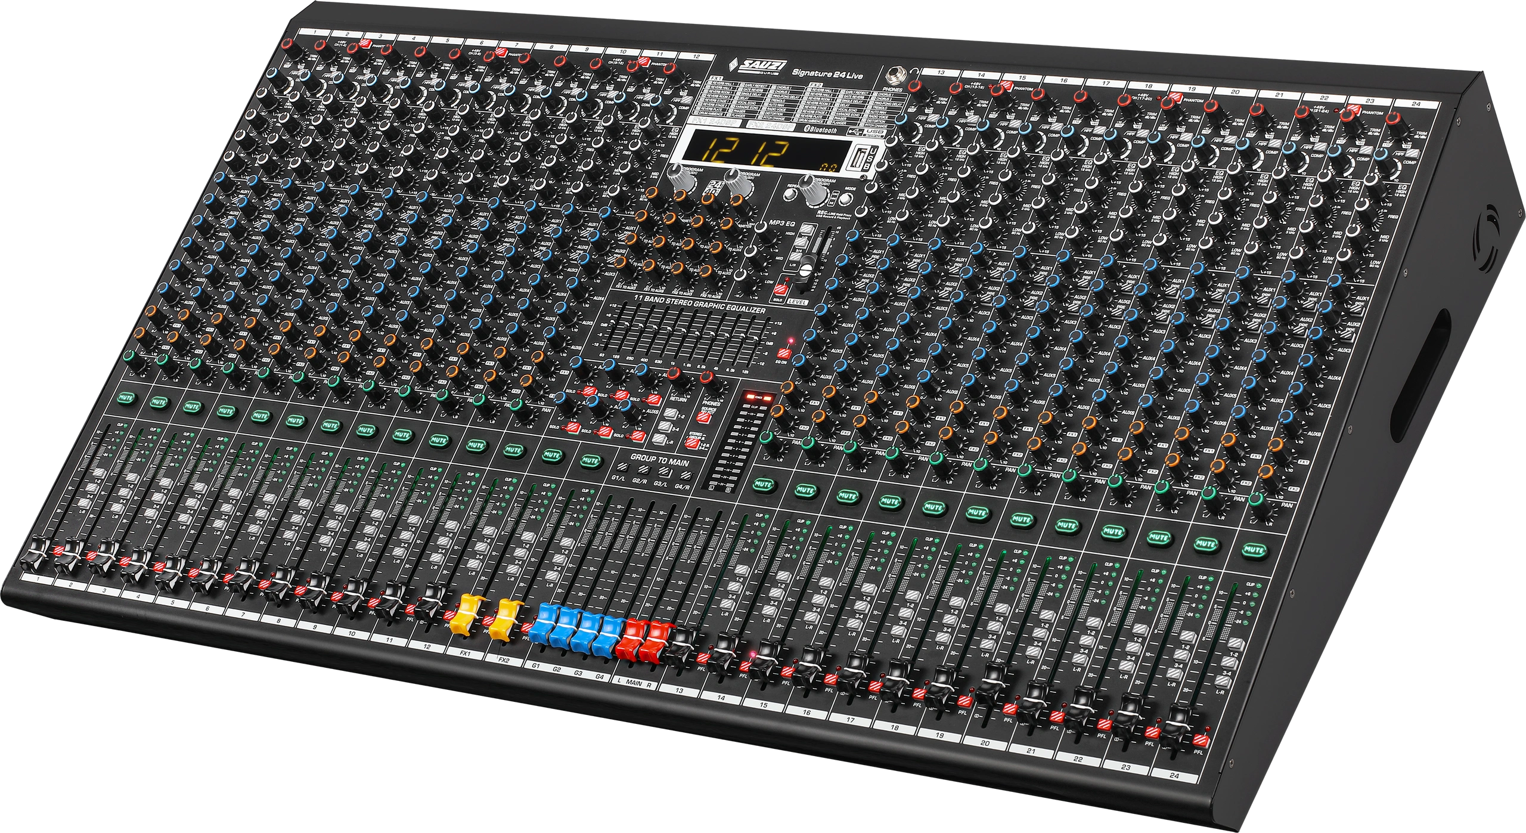The image size is (1526, 833).
Task: Click the 'MP3 EQ' label
Action: [781, 222]
